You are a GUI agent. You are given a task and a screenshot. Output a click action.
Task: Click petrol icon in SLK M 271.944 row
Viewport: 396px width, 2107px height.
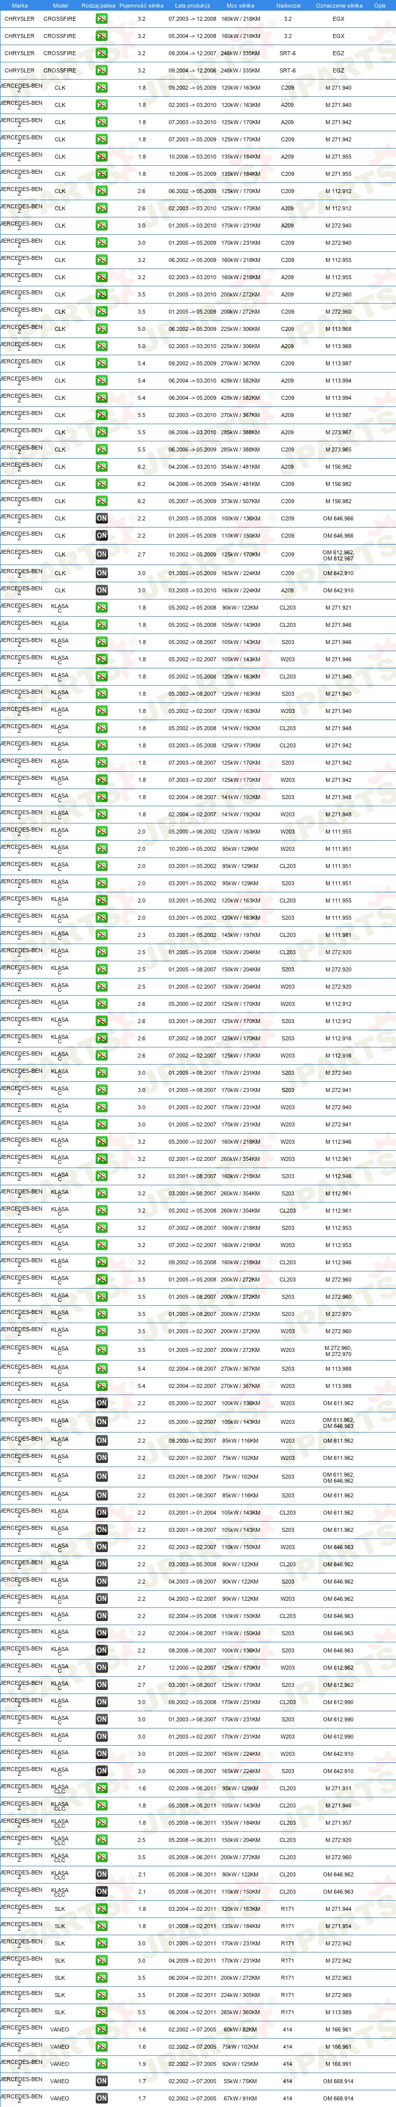coord(101,1909)
